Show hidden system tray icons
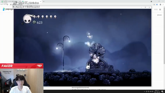This screenshot has width=165, height=93. coord(144,91)
